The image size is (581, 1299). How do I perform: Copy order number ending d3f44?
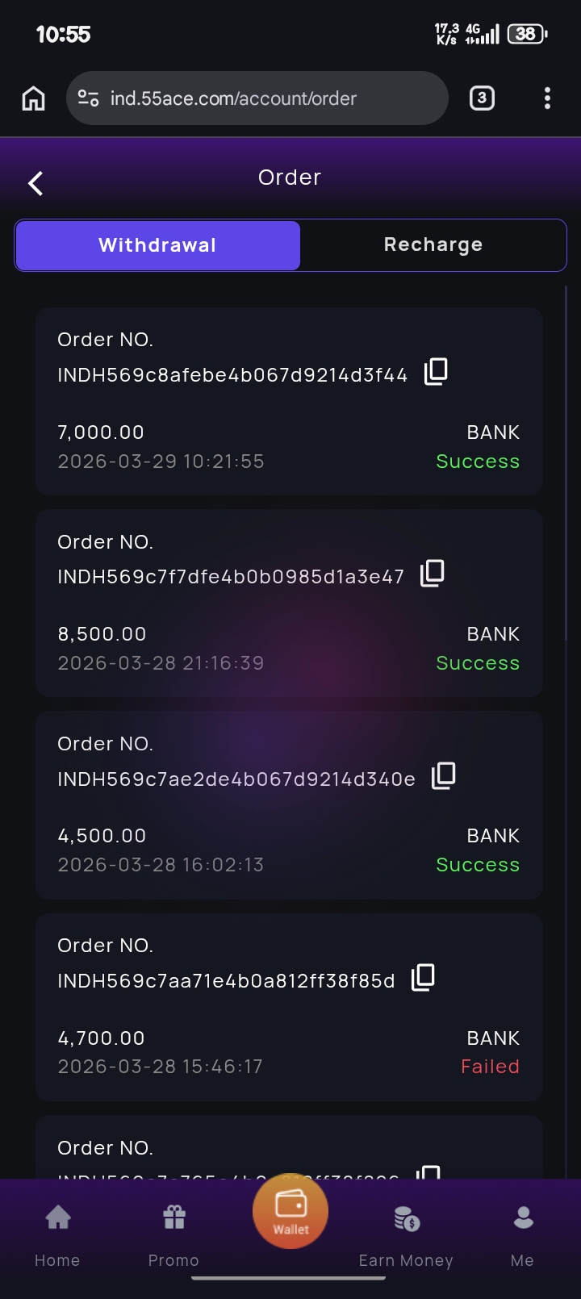pyautogui.click(x=436, y=371)
